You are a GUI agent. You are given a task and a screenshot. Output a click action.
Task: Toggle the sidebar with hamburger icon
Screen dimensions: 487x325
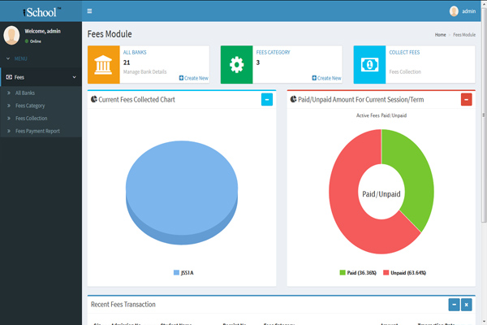tap(89, 11)
